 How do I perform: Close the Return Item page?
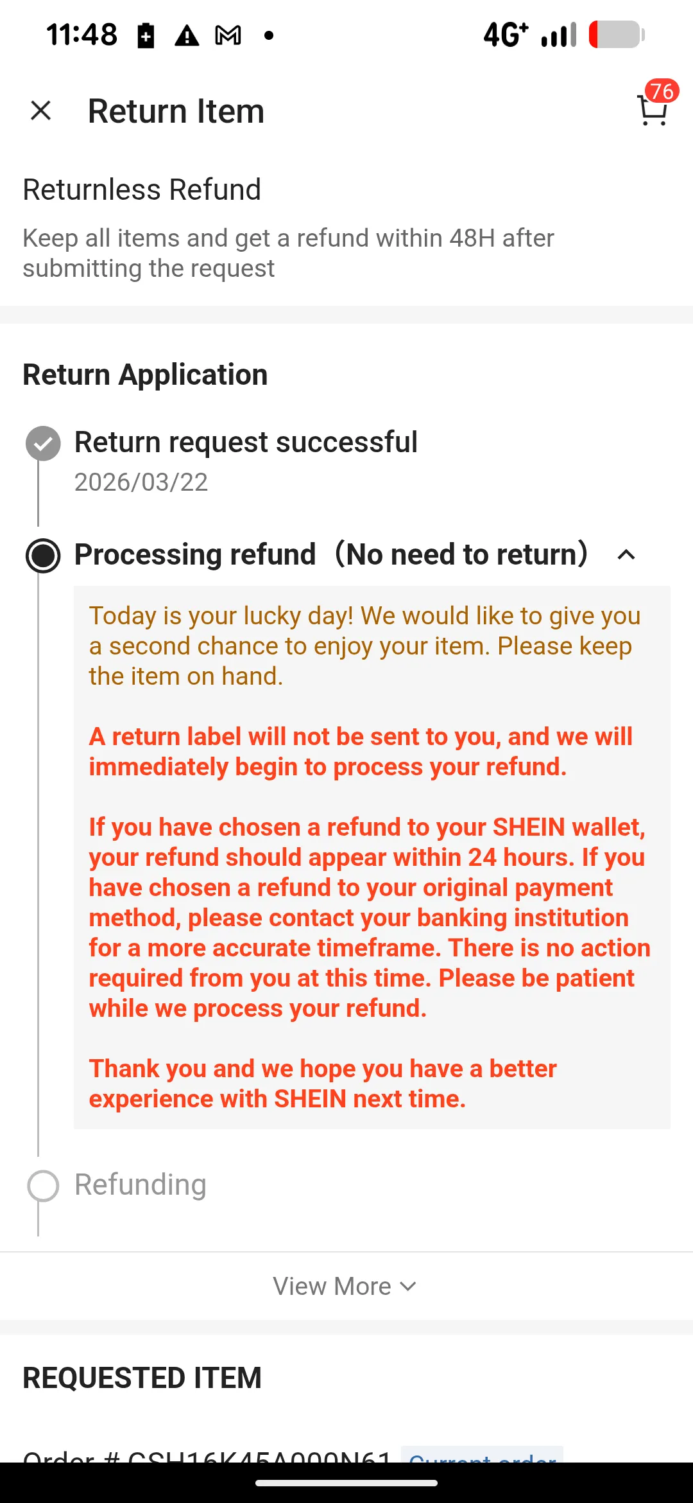pos(41,110)
